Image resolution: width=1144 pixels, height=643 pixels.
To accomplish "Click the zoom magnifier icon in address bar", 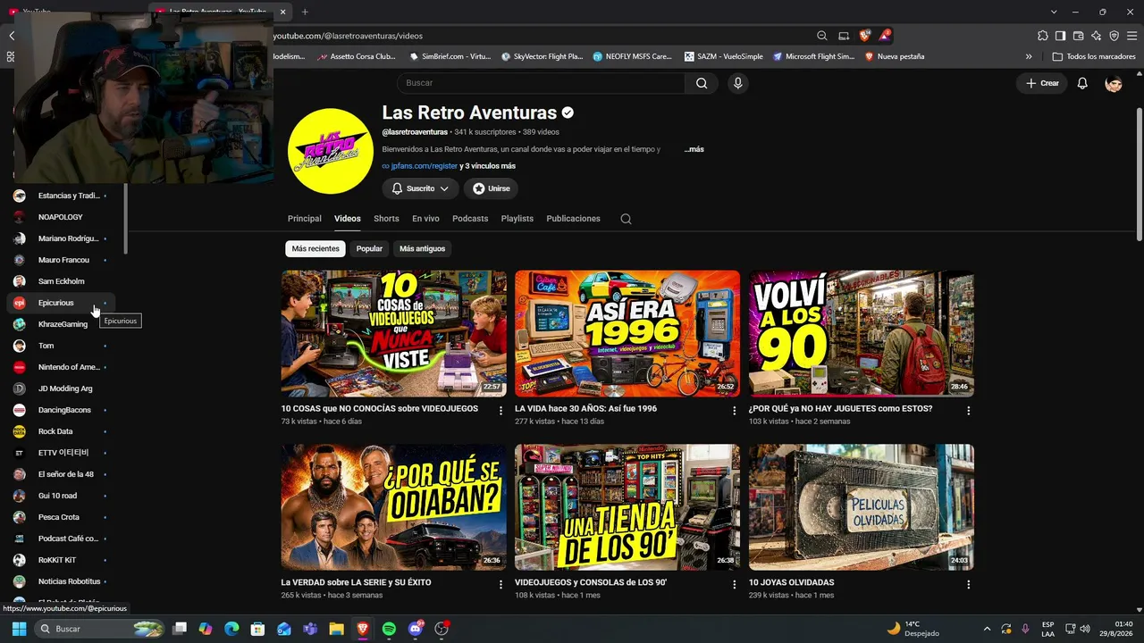I will pyautogui.click(x=822, y=36).
